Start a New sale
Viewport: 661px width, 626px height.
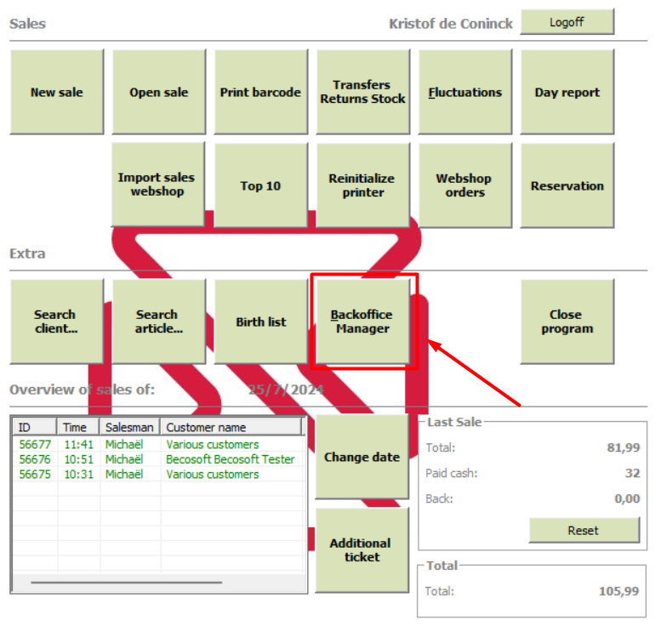57,92
